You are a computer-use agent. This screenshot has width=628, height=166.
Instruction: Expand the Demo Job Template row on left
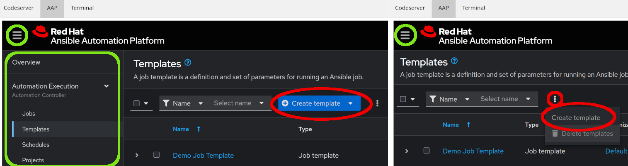pyautogui.click(x=137, y=155)
